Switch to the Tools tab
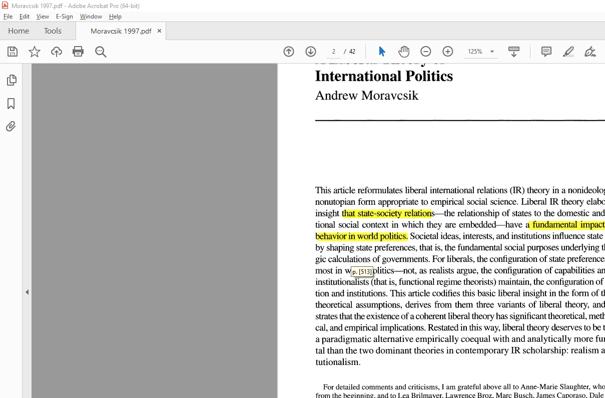The height and width of the screenshot is (398, 605). click(x=53, y=31)
